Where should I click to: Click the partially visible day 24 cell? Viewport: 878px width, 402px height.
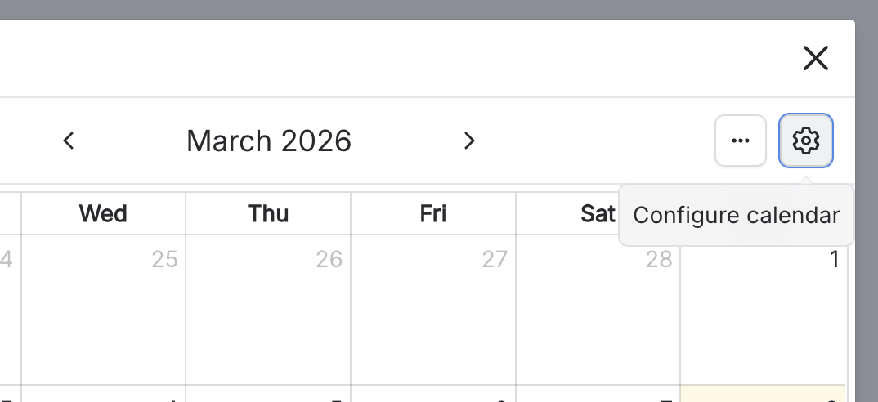click(10, 310)
